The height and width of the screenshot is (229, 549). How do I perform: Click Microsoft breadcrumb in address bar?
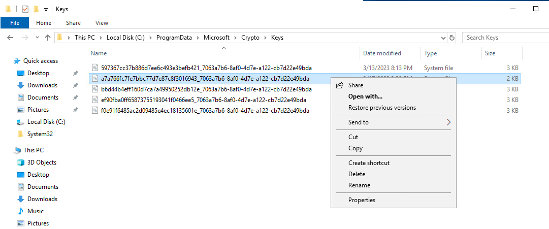pyautogui.click(x=217, y=38)
